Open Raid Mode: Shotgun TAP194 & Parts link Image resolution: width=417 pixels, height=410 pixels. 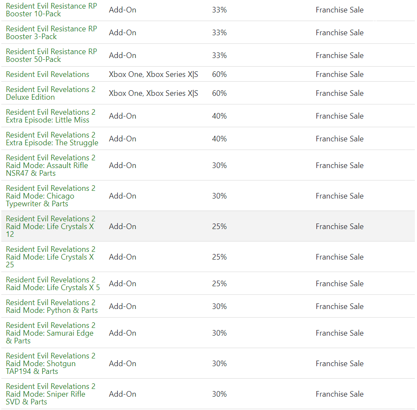pyautogui.click(x=51, y=364)
